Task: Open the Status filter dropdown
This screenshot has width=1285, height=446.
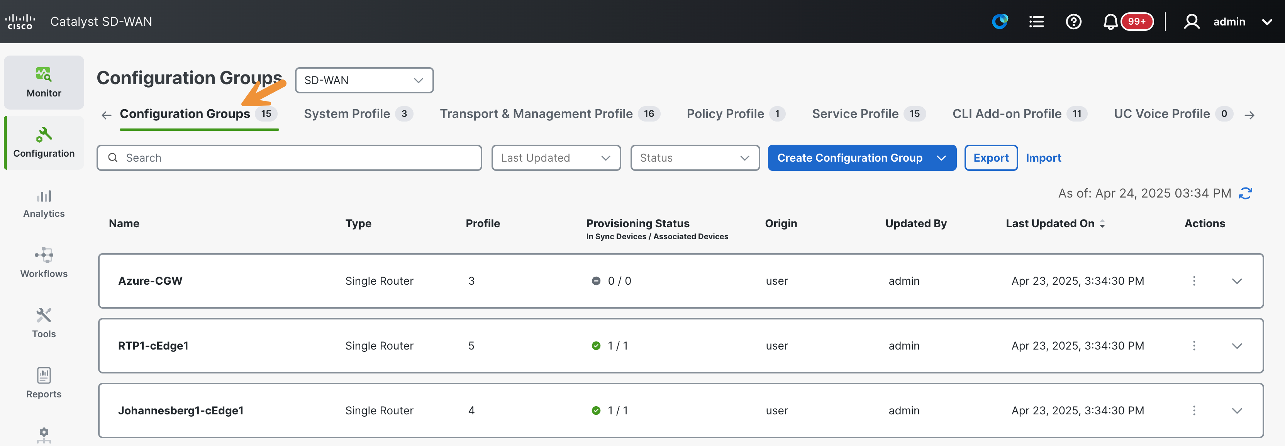Action: [695, 158]
